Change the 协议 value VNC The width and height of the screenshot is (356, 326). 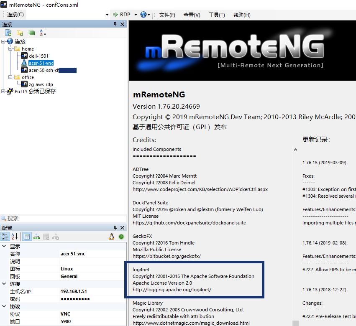click(92, 314)
